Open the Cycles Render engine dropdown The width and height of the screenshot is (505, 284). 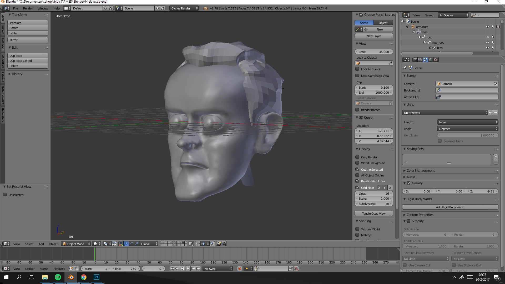coord(184,8)
